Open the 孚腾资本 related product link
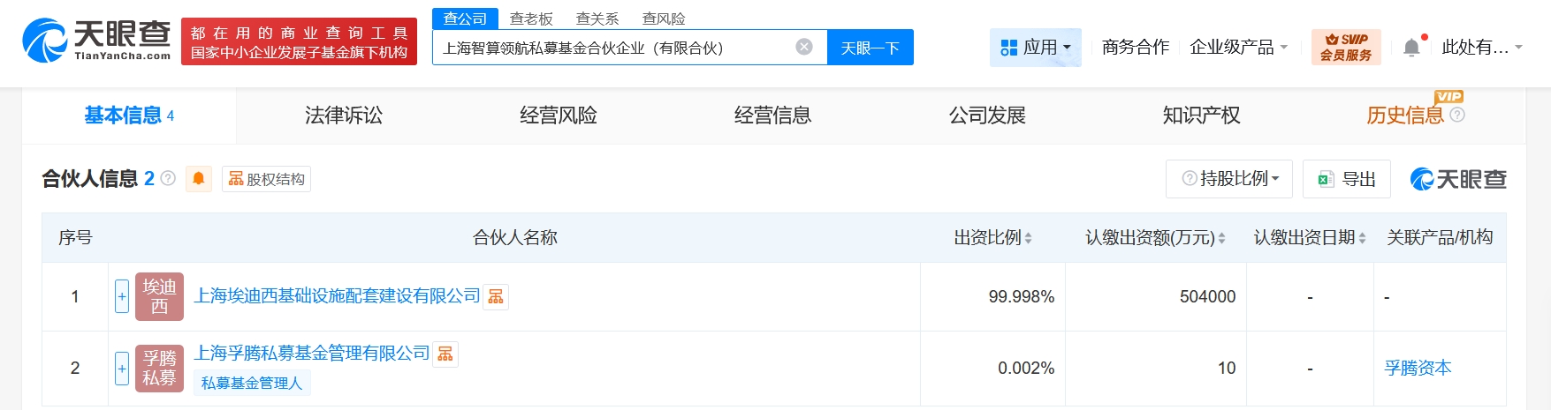The height and width of the screenshot is (410, 1551). (1418, 368)
